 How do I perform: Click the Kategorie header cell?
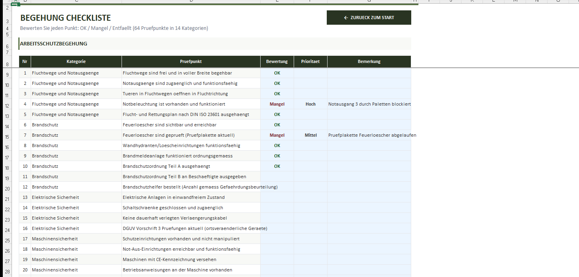pyautogui.click(x=76, y=61)
